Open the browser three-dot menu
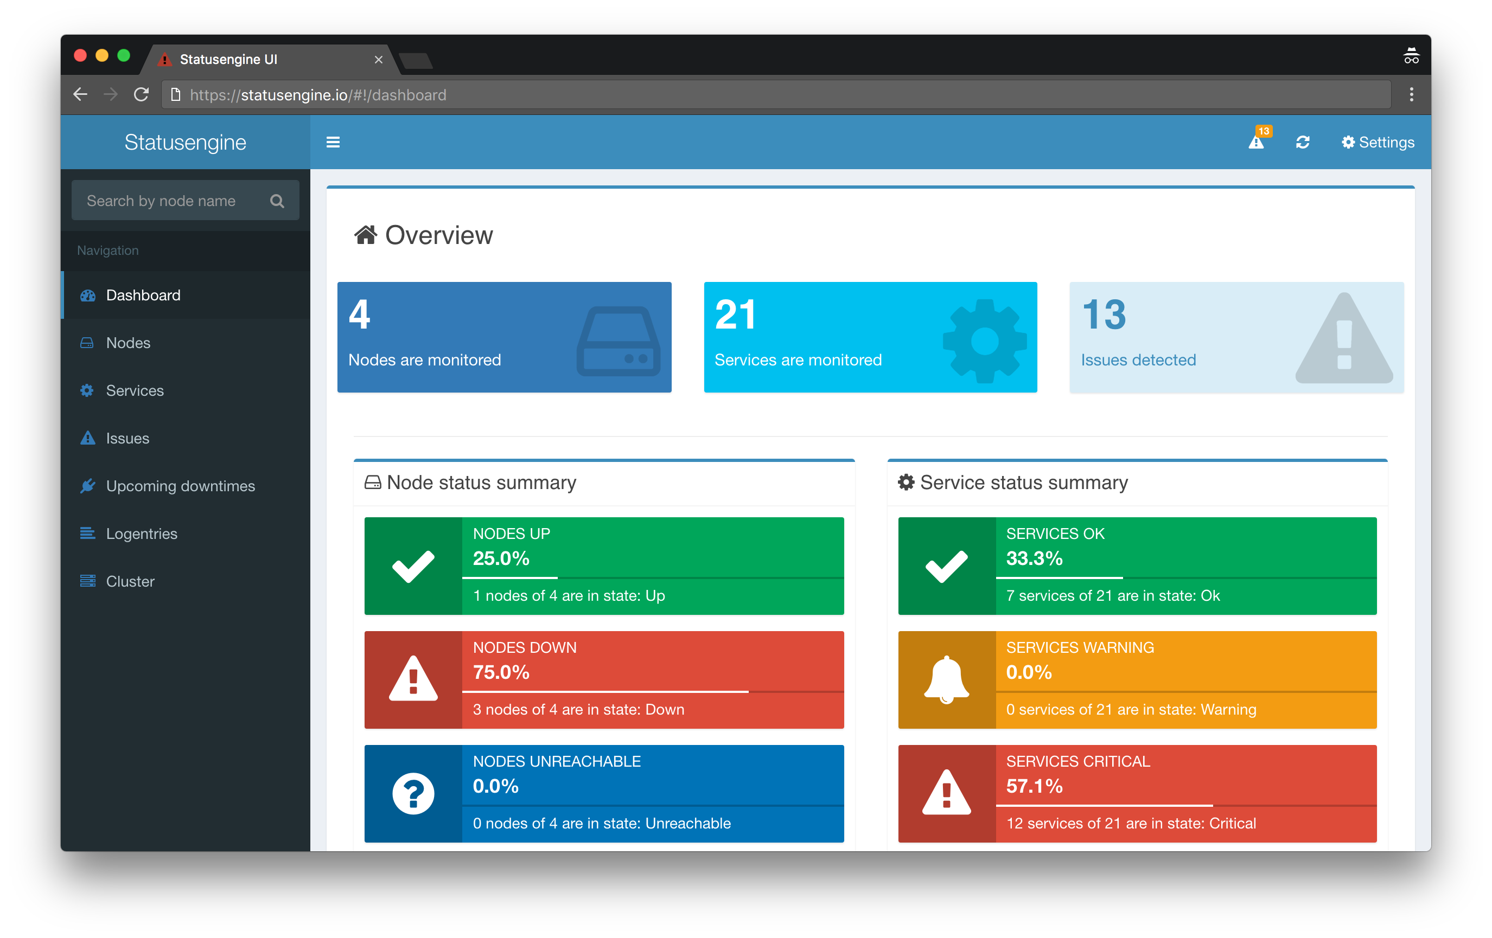Screen dimensions: 1492x938 coord(1412,95)
